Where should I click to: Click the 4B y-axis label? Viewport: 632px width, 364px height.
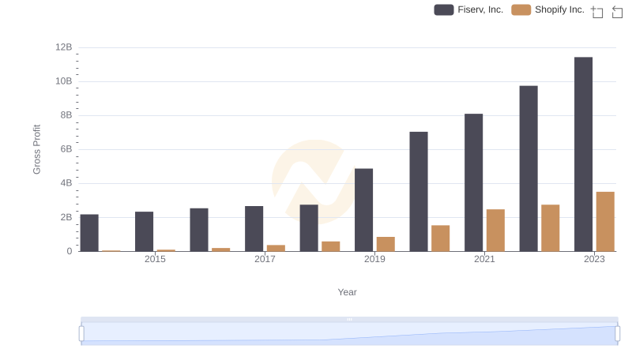click(66, 183)
